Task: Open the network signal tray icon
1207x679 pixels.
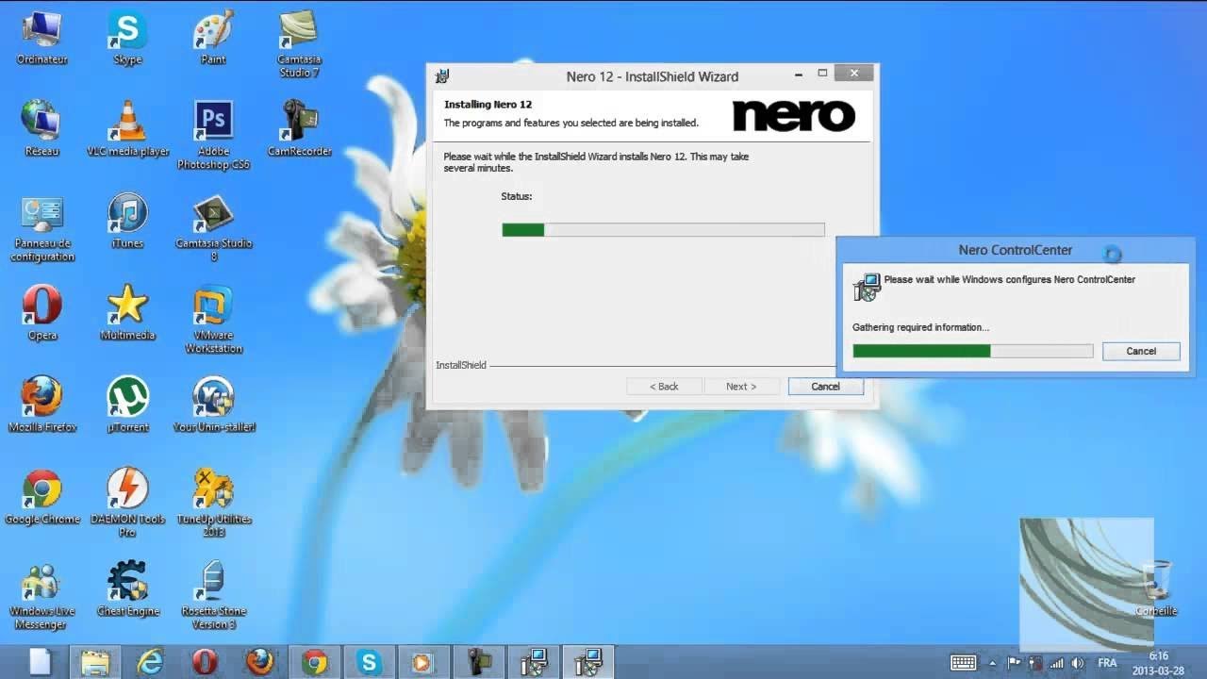Action: coord(1056,663)
